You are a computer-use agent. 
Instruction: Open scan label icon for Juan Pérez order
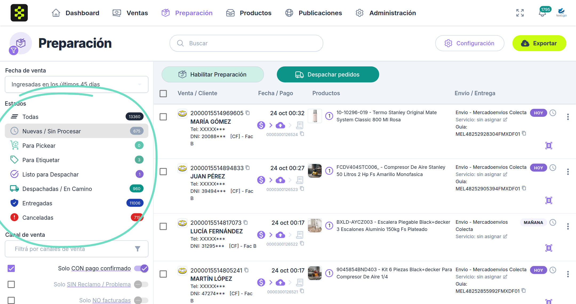[549, 200]
